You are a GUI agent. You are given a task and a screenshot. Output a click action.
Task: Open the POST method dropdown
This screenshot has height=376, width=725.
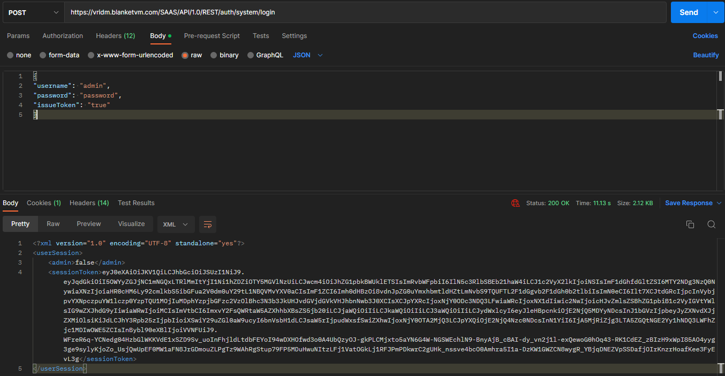pyautogui.click(x=33, y=12)
